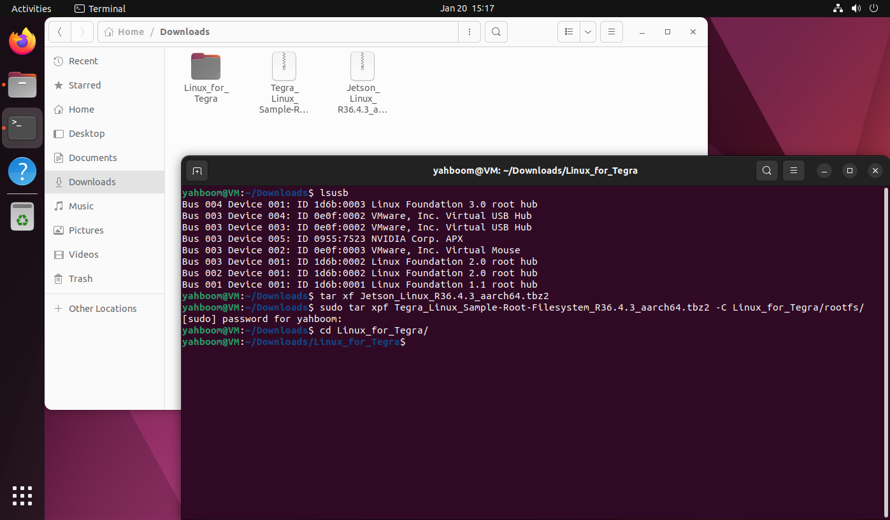Toggle list view in the file manager
Image resolution: width=890 pixels, height=520 pixels.
(568, 31)
